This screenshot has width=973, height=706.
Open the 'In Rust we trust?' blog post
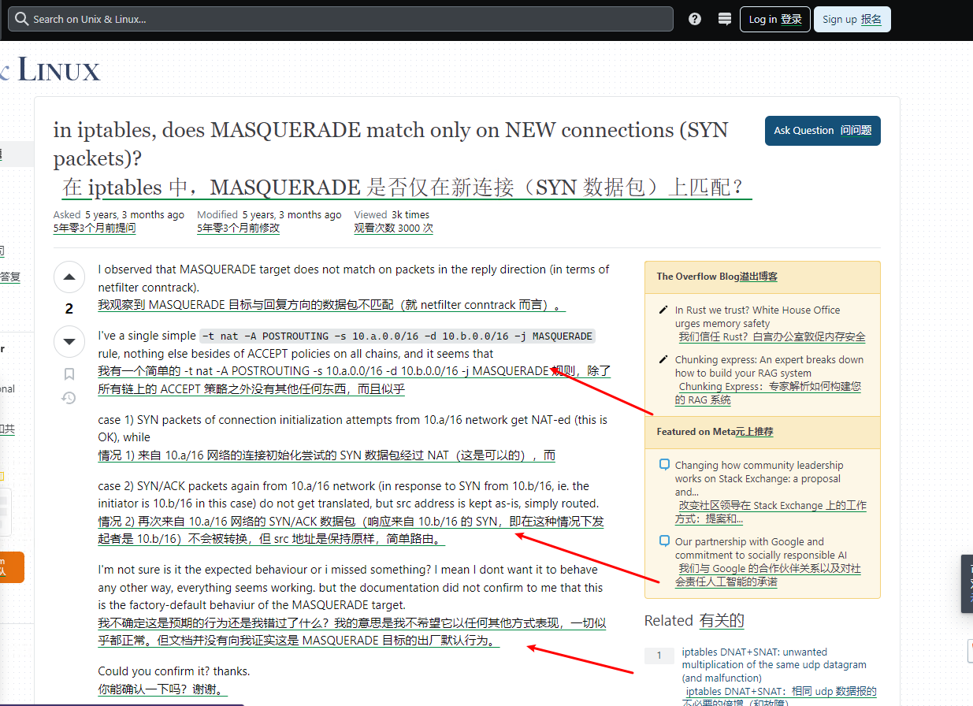[x=757, y=317]
